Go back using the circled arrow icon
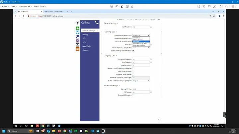Screen dimensions: 239x134 coord(77,23)
